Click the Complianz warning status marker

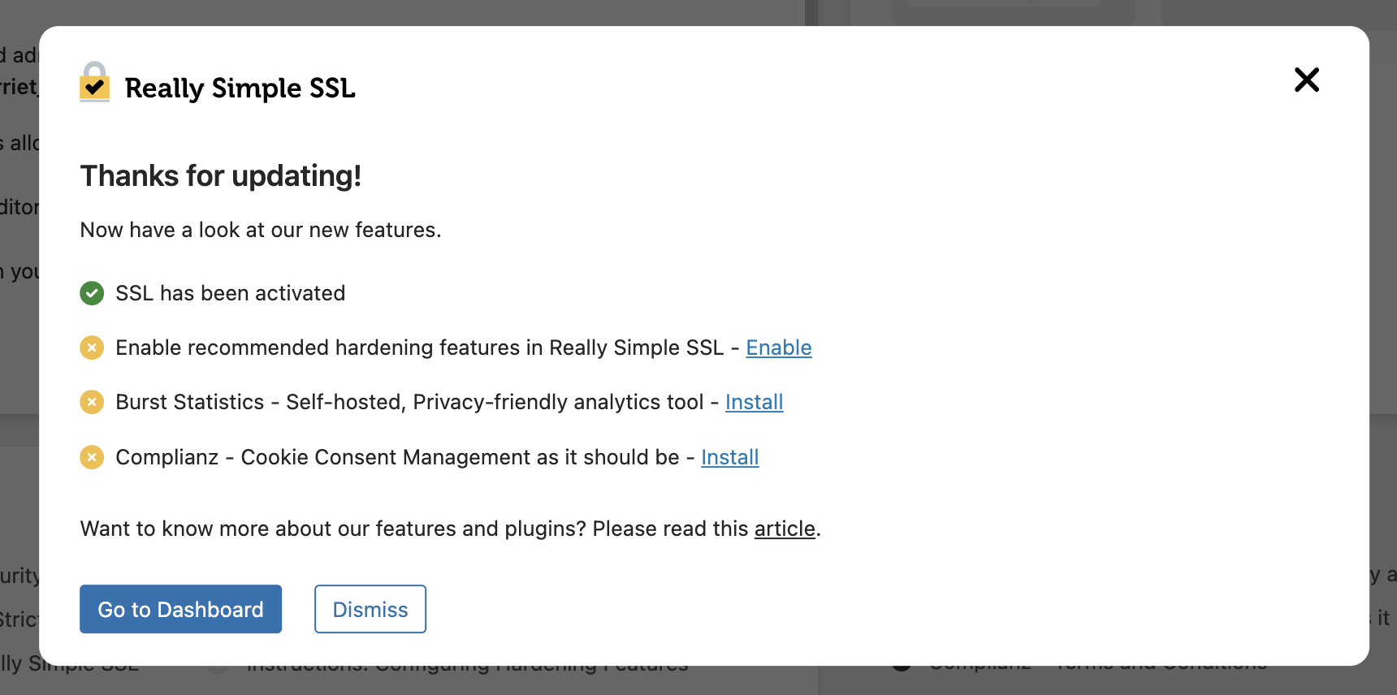point(92,457)
